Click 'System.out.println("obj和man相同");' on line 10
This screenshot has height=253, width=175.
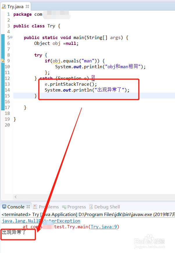click(x=100, y=67)
